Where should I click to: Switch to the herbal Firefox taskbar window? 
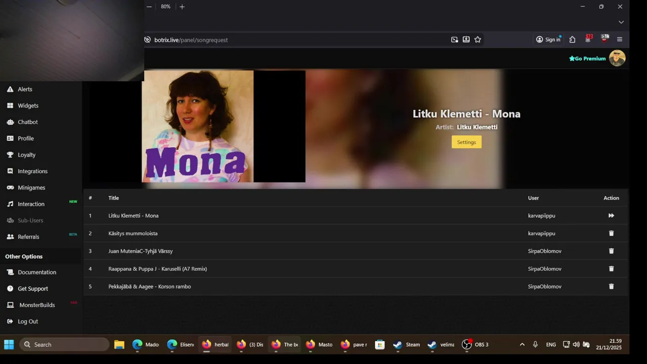(x=215, y=344)
